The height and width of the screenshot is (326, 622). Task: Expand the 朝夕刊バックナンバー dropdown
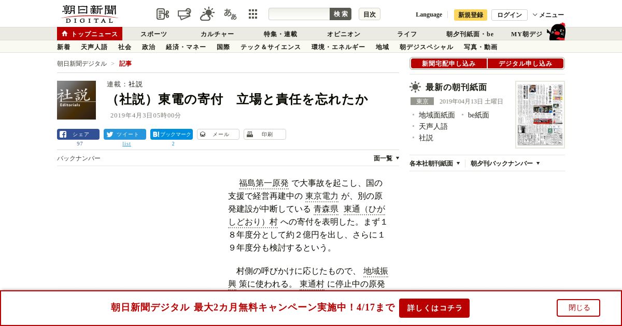click(x=505, y=163)
